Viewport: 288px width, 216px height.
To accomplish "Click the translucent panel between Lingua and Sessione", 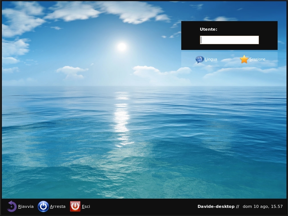I will click(229, 59).
